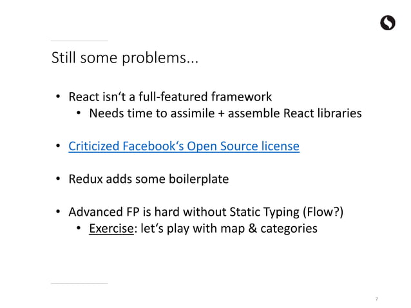The image size is (411, 308).
Task: Click the horizontal line at slide bottom
Action: click(x=79, y=284)
